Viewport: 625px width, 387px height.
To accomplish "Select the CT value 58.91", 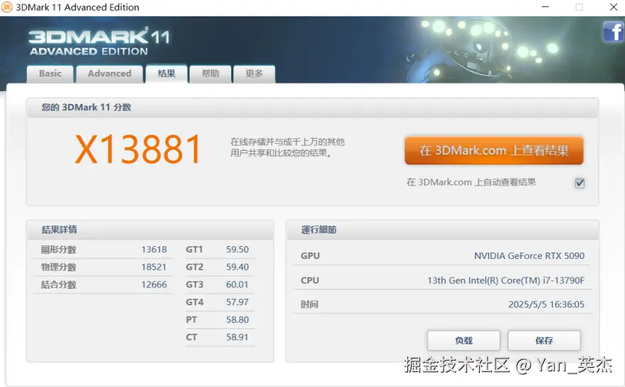I will tap(237, 337).
